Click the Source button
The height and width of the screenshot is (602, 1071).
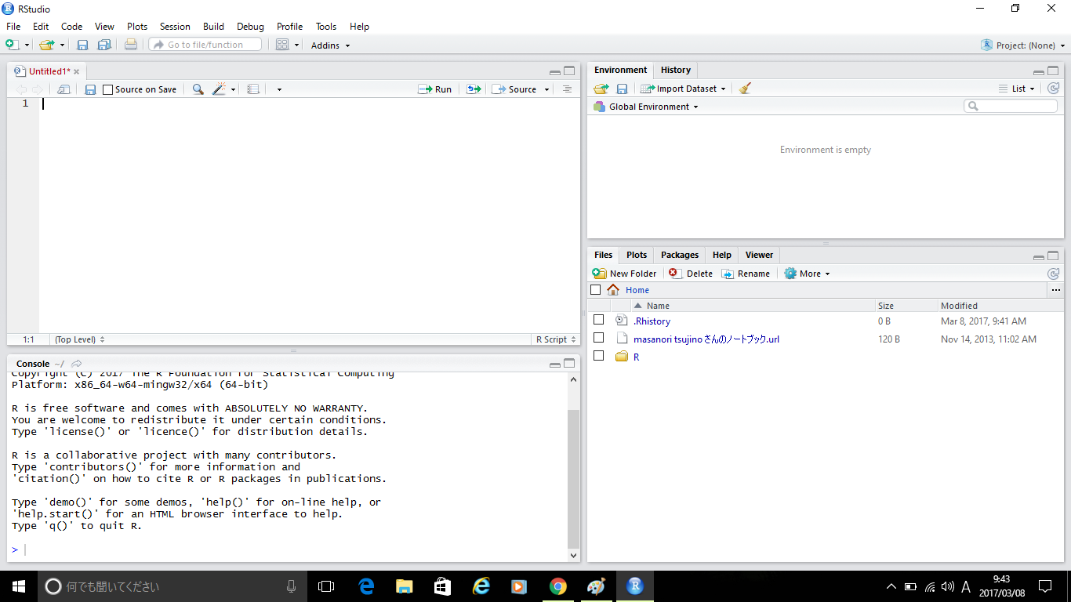click(x=514, y=89)
